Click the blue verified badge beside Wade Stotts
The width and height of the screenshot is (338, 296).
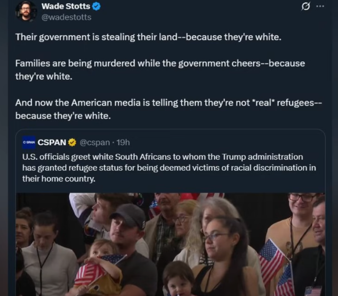coord(96,6)
